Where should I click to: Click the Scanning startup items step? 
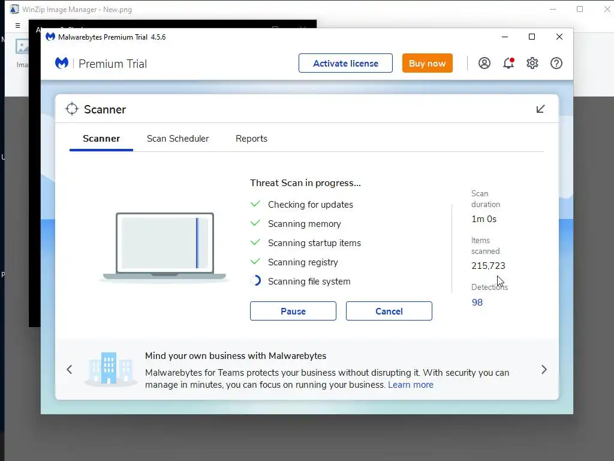tap(314, 243)
